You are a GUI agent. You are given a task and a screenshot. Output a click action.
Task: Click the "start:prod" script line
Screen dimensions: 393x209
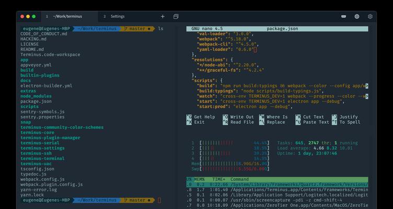[x=245, y=107]
